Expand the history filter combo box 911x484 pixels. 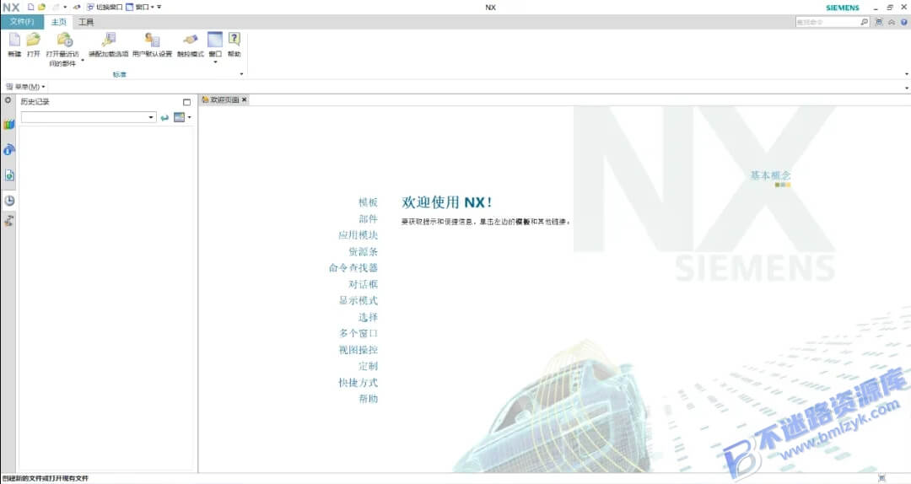click(151, 117)
